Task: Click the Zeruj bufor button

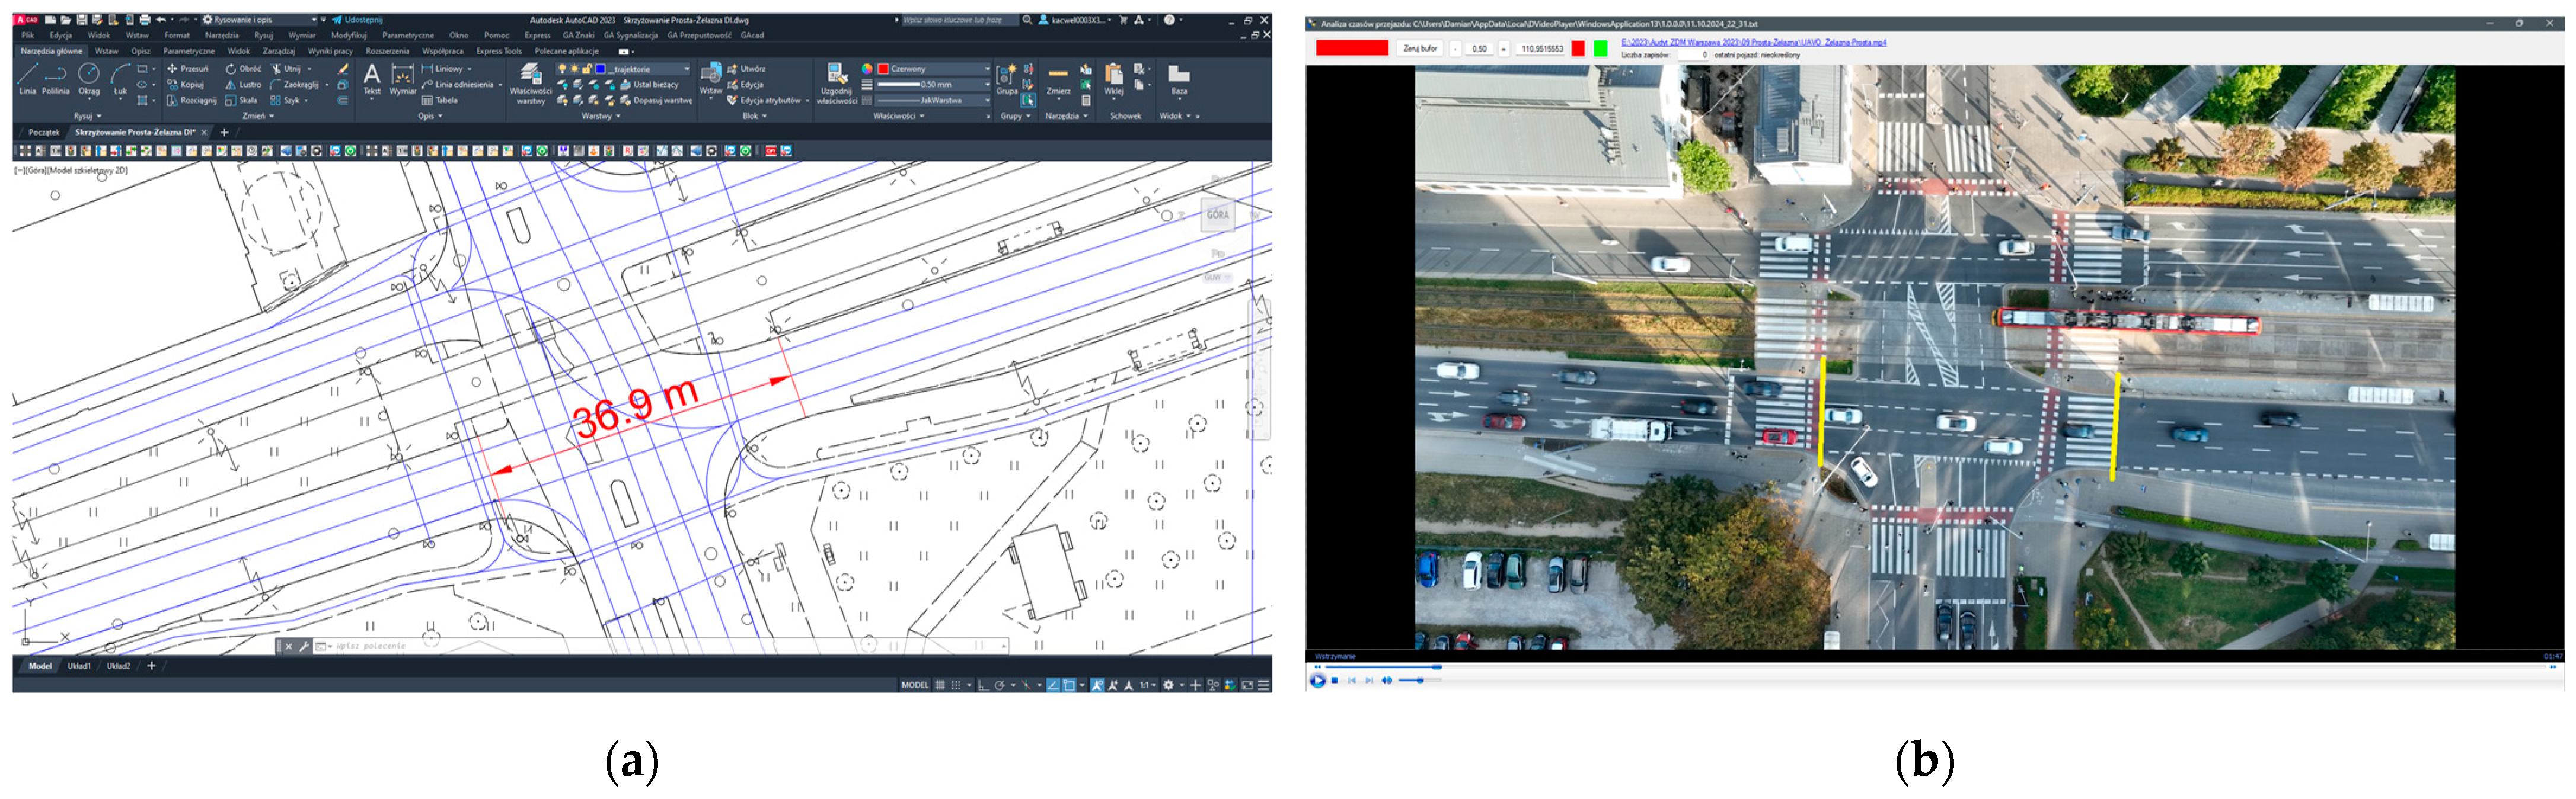Action: [x=1419, y=48]
